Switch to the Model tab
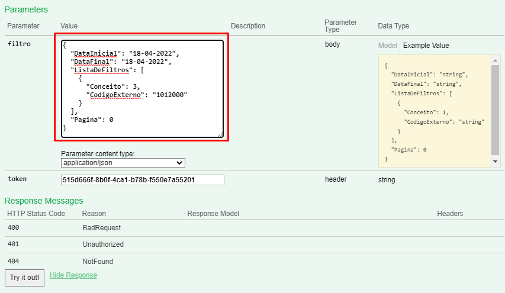Image resolution: width=505 pixels, height=293 pixels. (x=387, y=46)
